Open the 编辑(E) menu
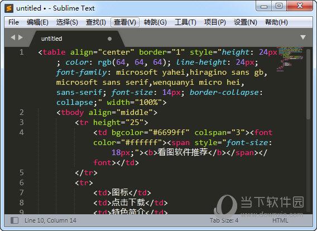317x231 pixels. (x=37, y=22)
